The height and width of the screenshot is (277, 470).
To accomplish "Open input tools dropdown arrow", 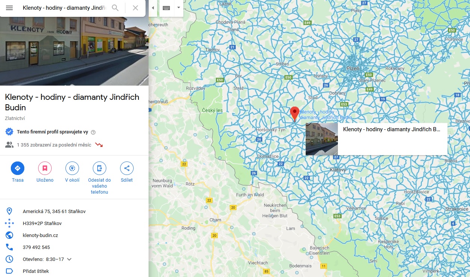I will (x=178, y=8).
